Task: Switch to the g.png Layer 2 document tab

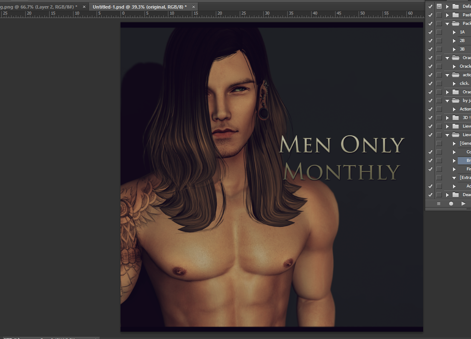Action: pos(38,6)
